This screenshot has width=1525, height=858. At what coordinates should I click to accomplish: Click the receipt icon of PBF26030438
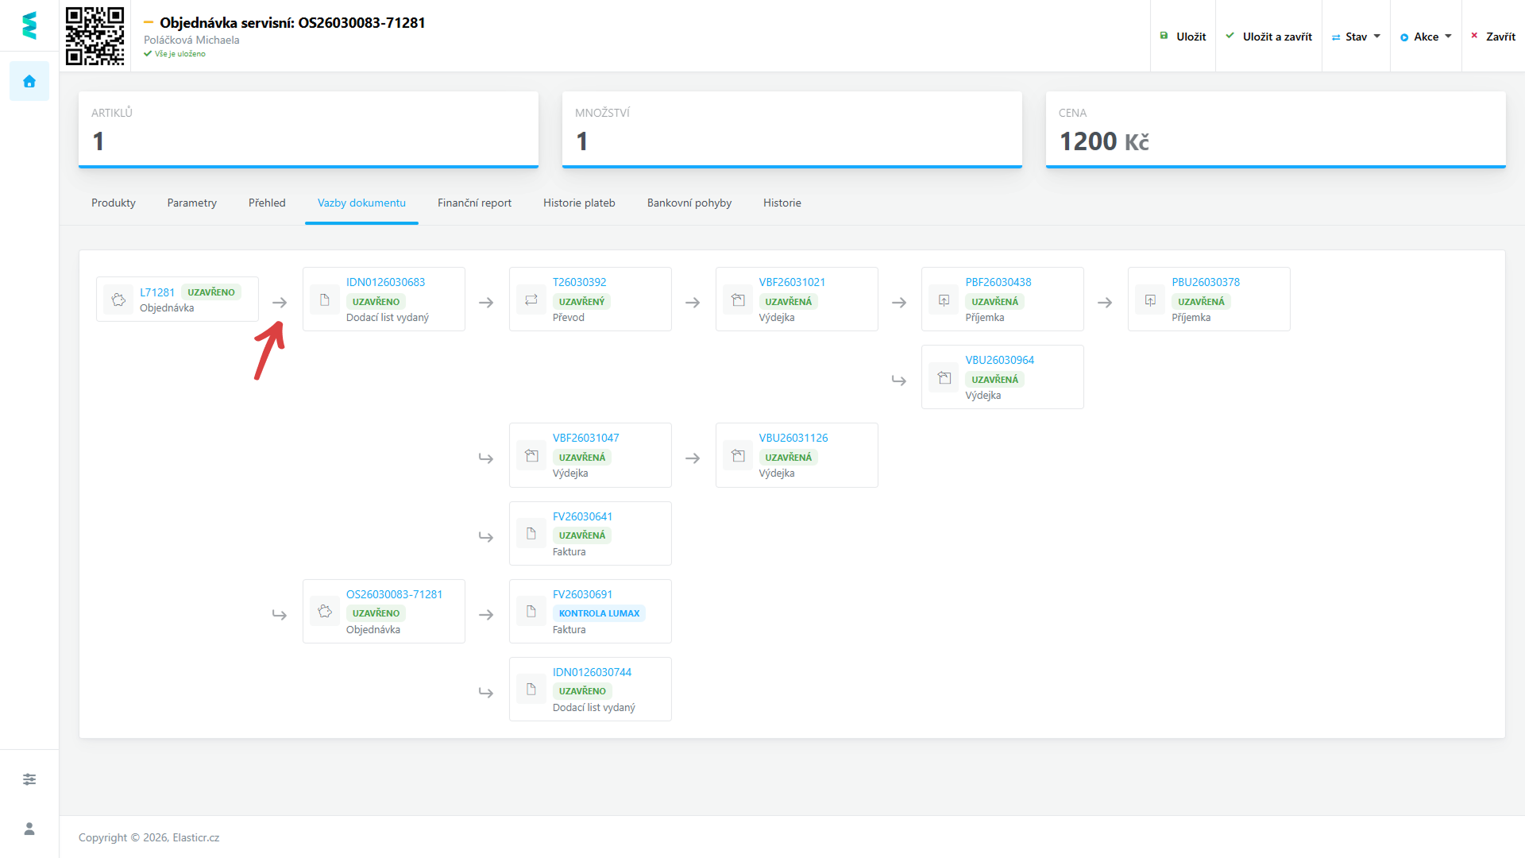[x=944, y=300]
